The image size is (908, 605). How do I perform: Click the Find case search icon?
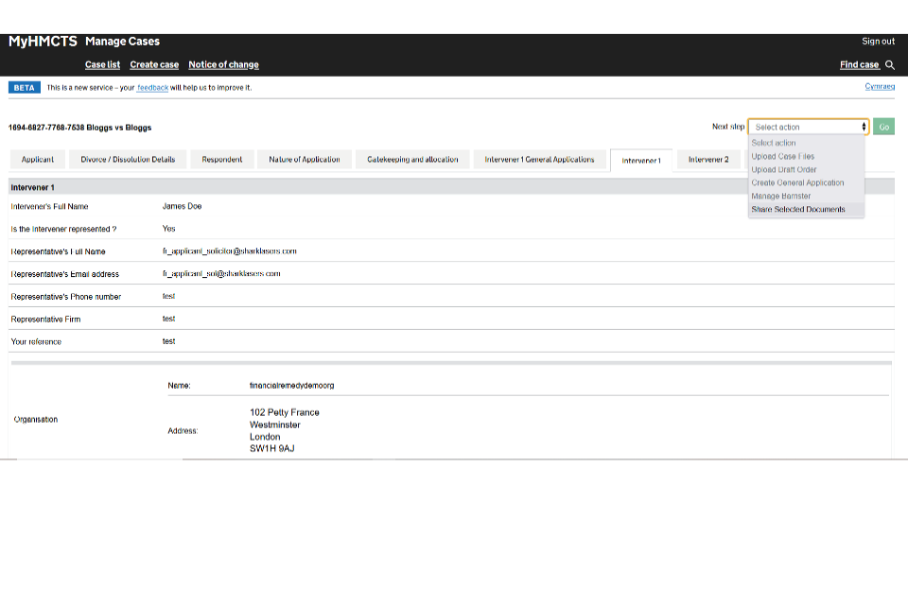[889, 65]
